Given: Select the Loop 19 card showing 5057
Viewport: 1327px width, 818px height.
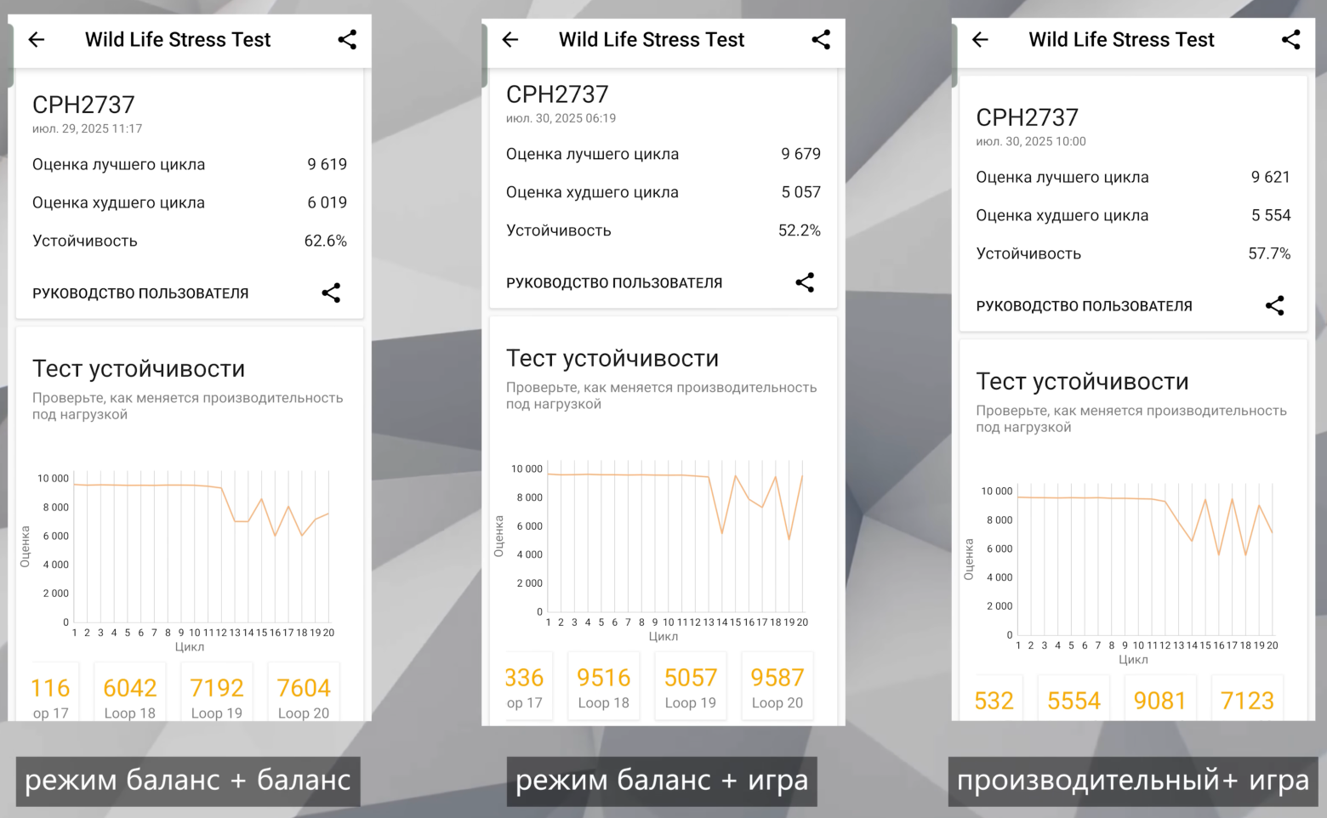Looking at the screenshot, I should click(691, 685).
